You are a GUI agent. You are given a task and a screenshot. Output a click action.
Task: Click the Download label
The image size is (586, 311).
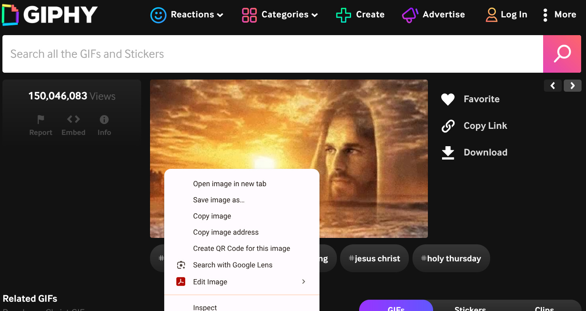(485, 152)
